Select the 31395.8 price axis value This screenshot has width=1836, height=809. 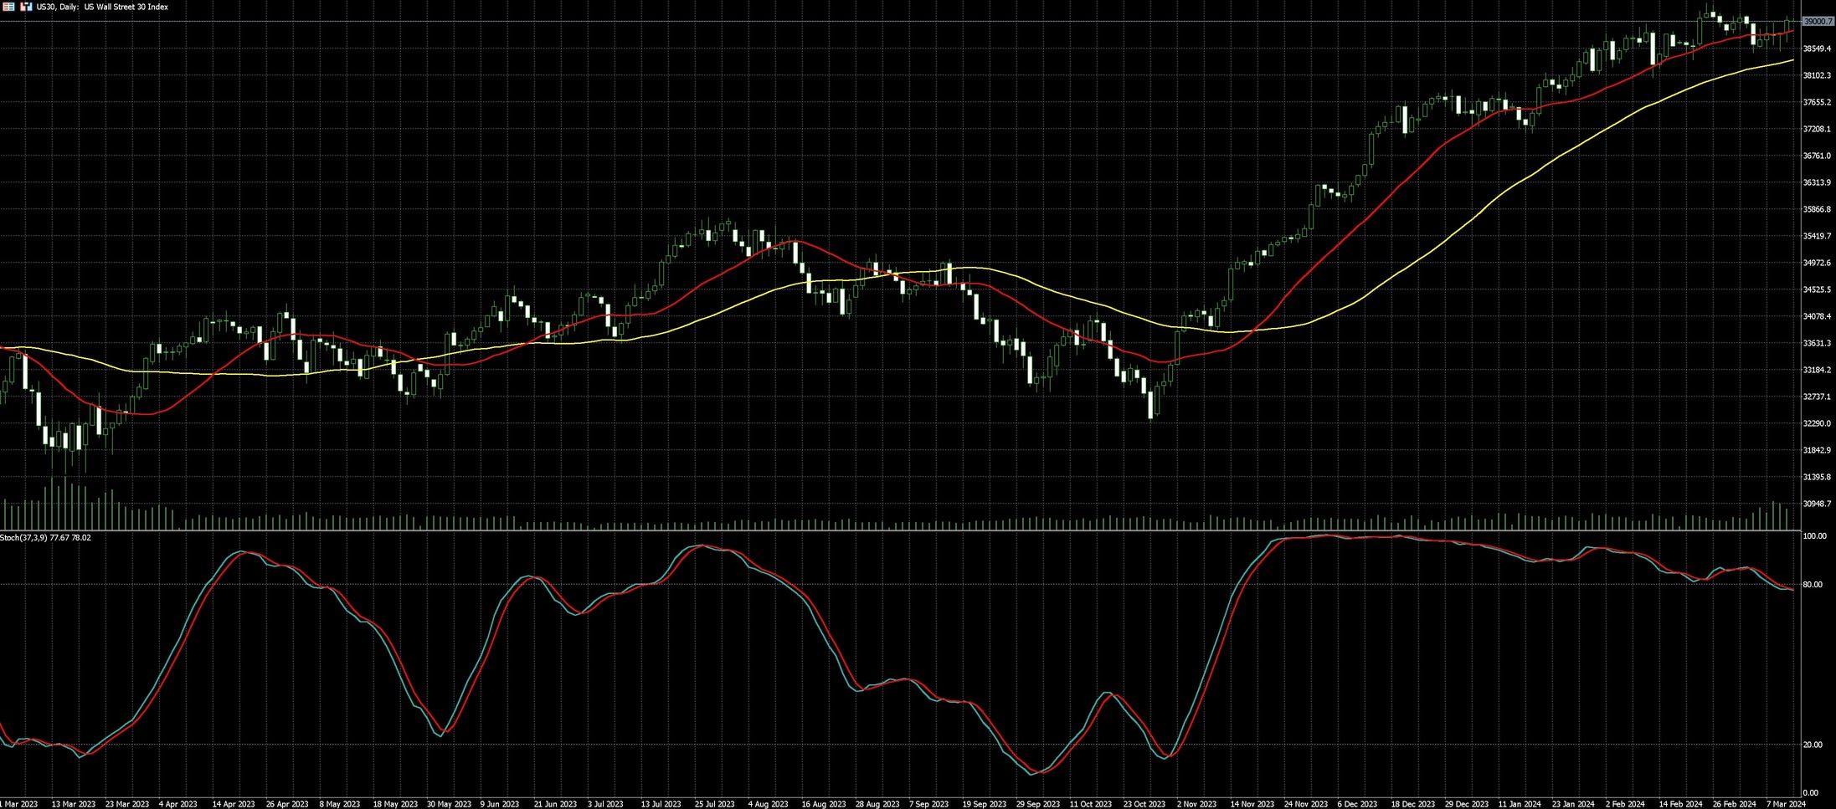tap(1817, 477)
